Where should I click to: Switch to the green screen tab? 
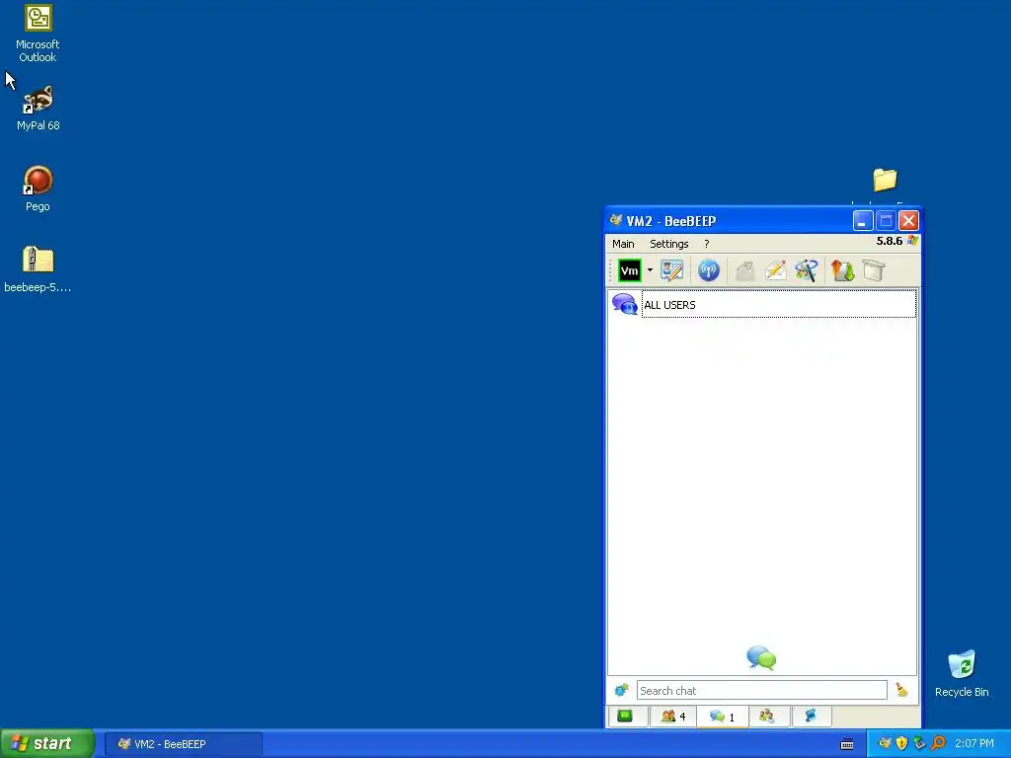(625, 717)
